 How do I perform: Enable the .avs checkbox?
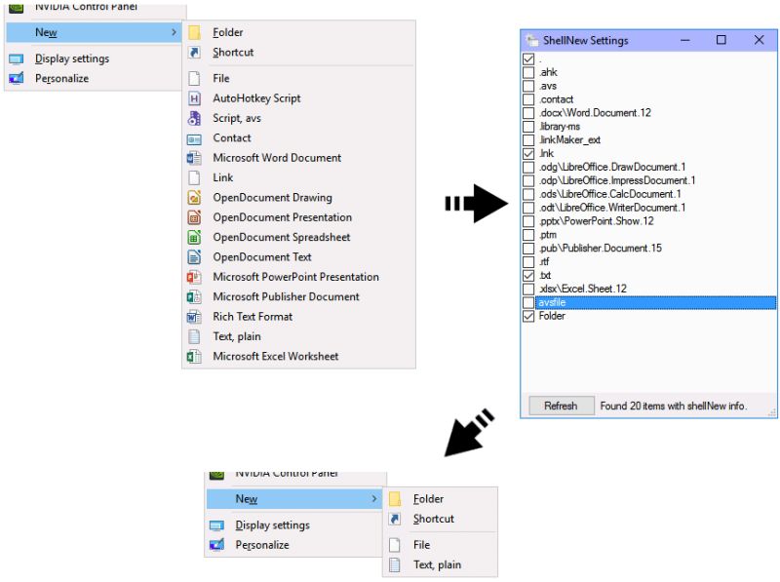pos(528,86)
